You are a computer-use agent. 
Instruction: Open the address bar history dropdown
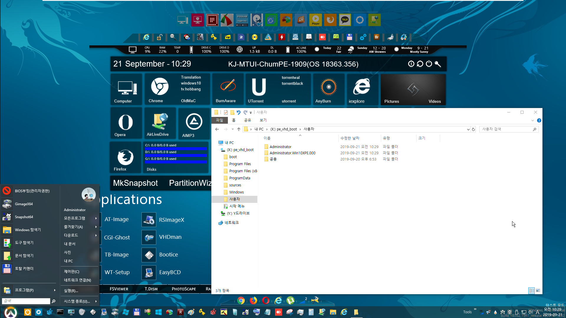click(468, 129)
